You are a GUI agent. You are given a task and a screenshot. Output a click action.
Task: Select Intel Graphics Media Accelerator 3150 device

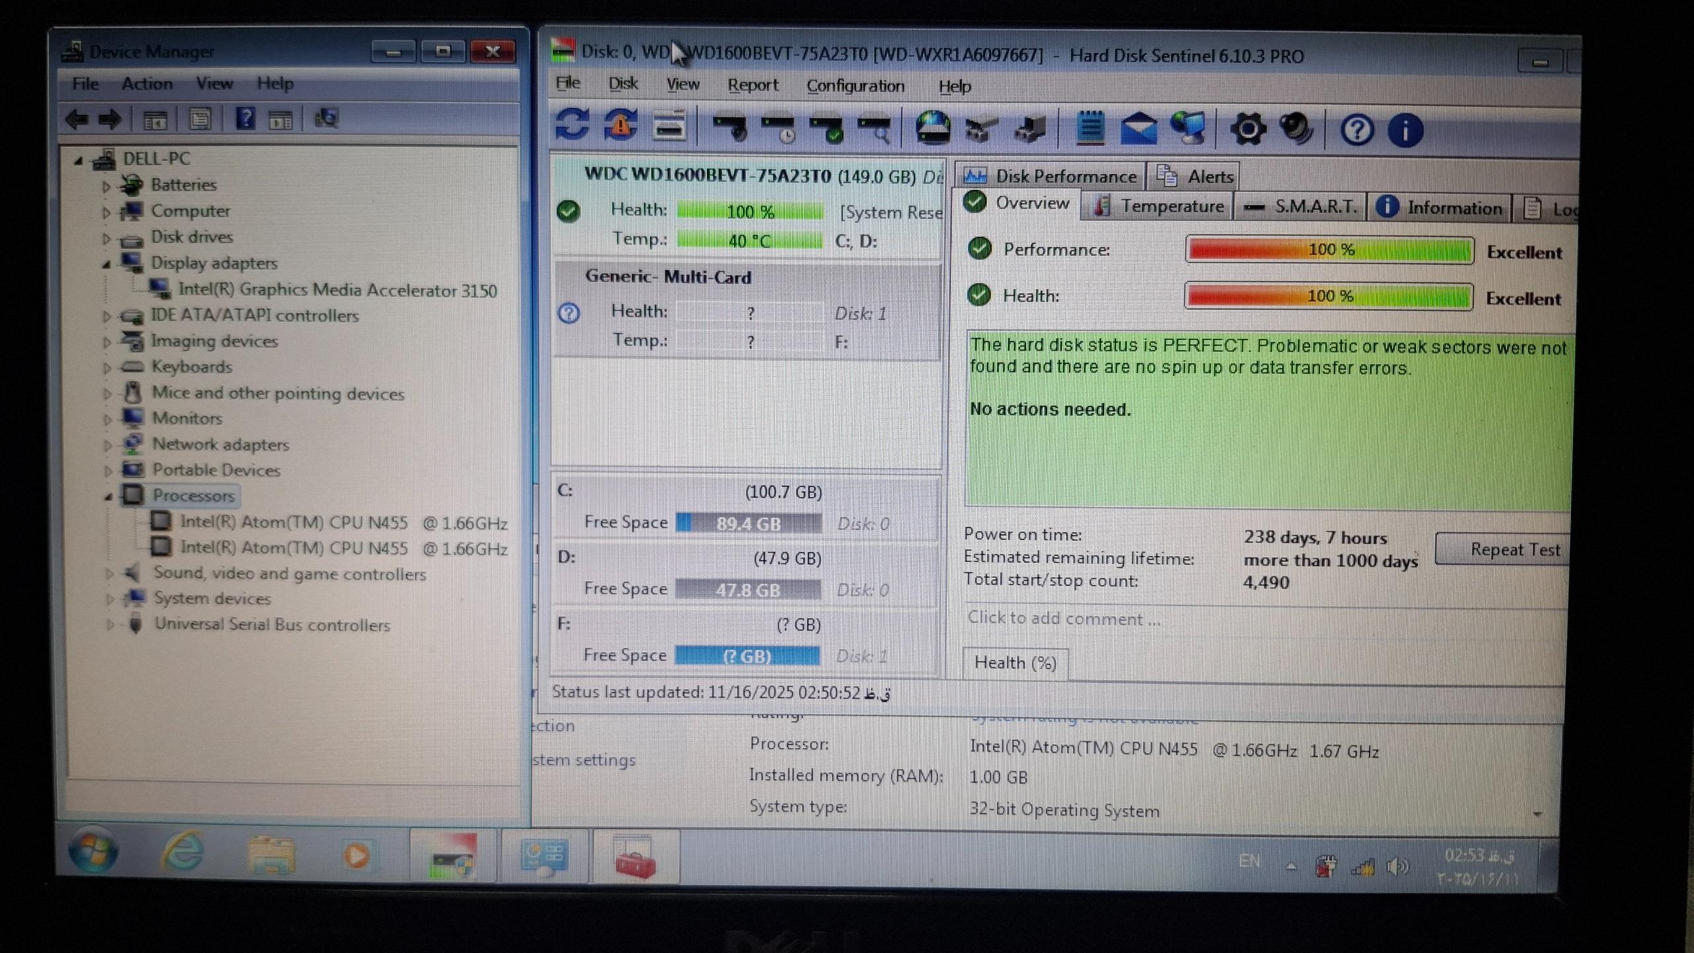tap(337, 290)
